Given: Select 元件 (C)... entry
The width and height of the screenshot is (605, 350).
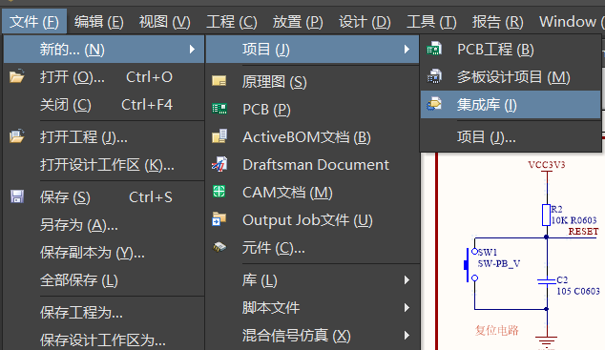Looking at the screenshot, I should 312,248.
